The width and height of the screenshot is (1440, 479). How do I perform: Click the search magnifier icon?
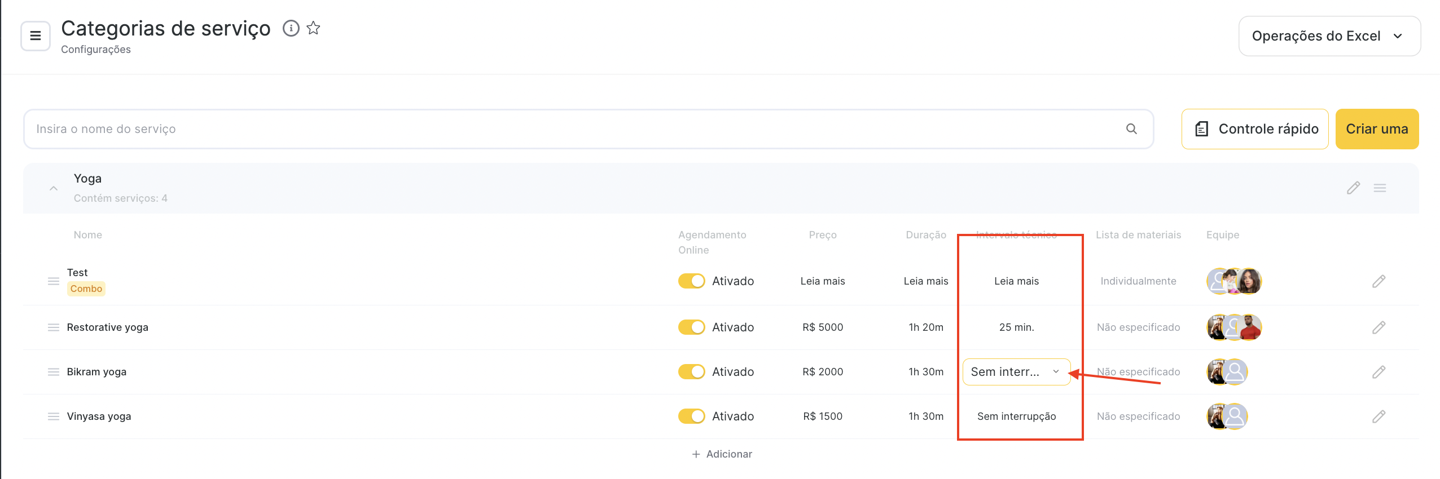tap(1131, 129)
